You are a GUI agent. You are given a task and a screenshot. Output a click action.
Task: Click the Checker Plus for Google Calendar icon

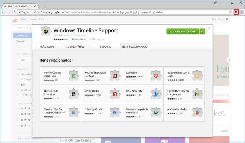point(74,112)
